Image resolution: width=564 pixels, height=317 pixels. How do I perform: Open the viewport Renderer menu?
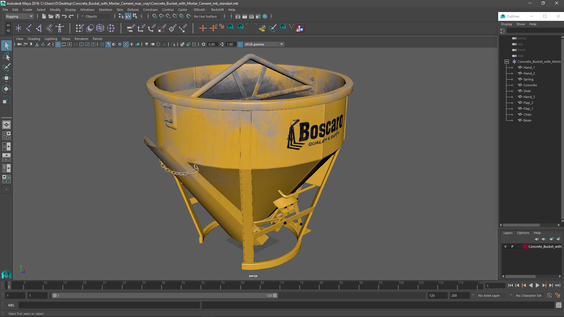point(81,39)
